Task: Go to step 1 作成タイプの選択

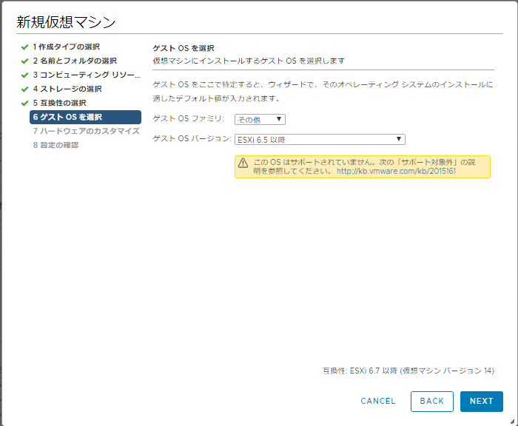Action: point(66,47)
